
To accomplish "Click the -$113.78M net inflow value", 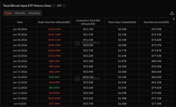I will pos(54,56).
